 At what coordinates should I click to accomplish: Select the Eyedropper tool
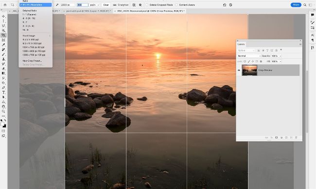coord(3,45)
